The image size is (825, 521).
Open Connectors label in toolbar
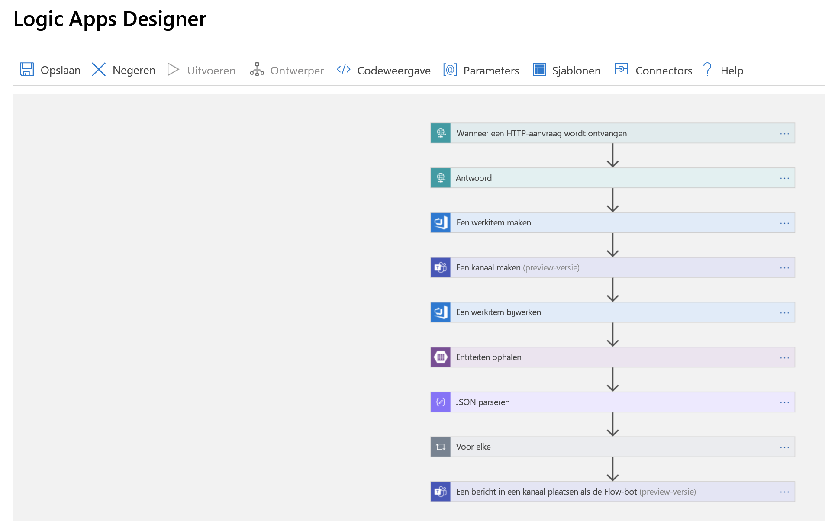tap(664, 71)
